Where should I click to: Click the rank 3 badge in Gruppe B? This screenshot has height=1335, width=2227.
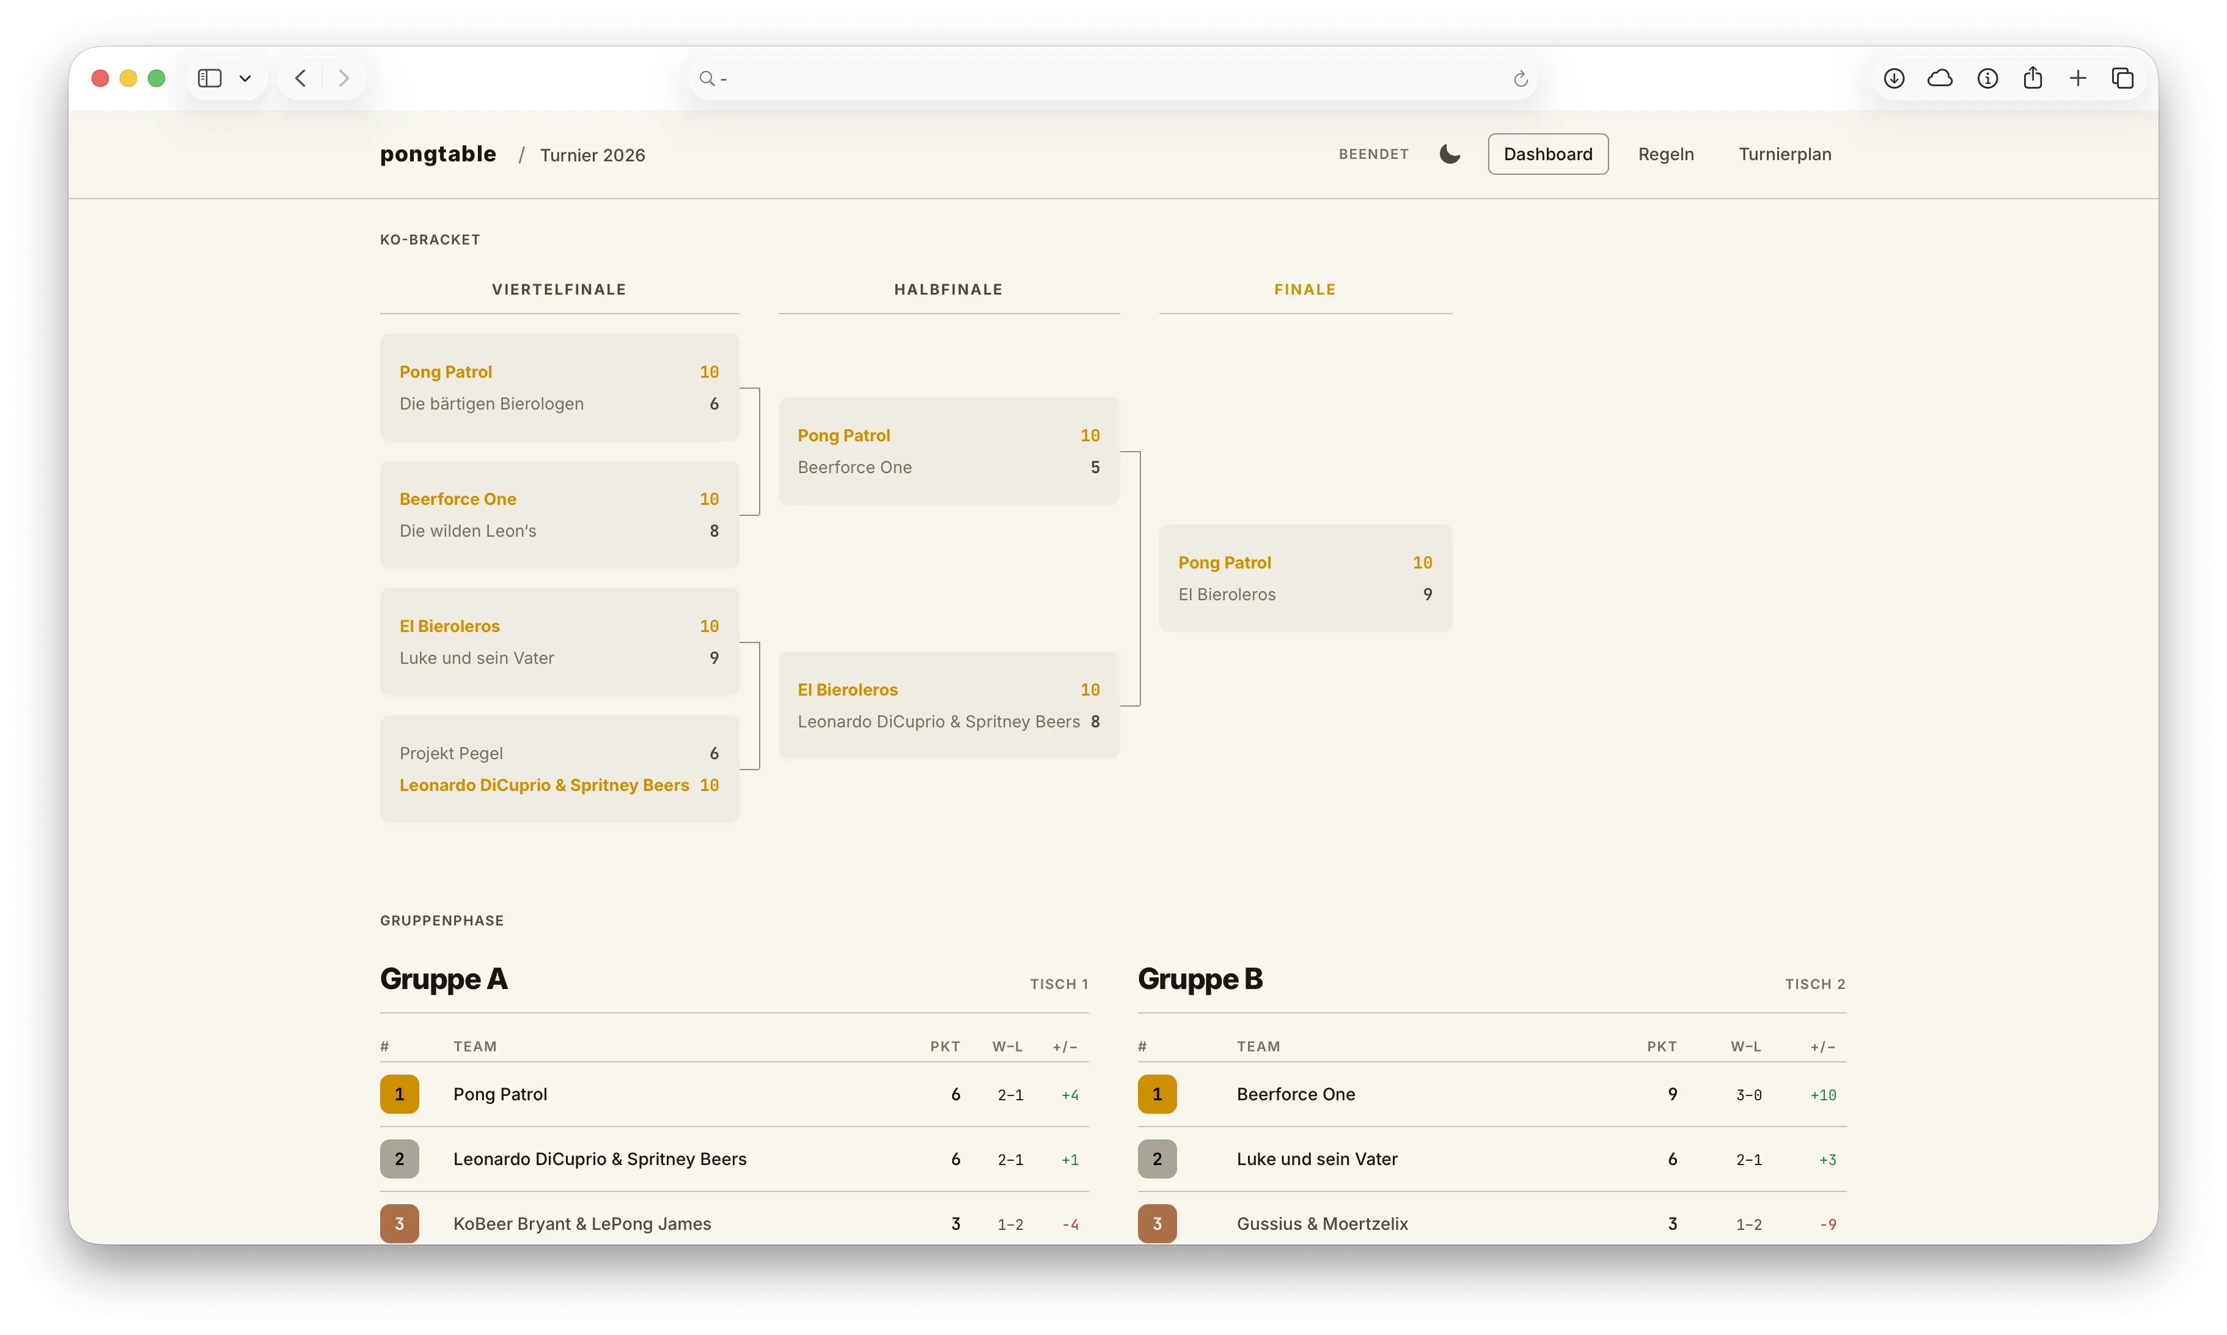(x=1157, y=1224)
